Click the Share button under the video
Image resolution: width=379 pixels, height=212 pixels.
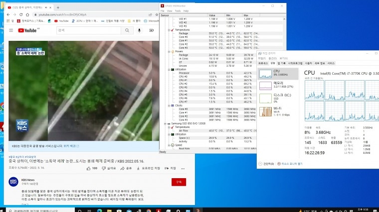(126, 168)
